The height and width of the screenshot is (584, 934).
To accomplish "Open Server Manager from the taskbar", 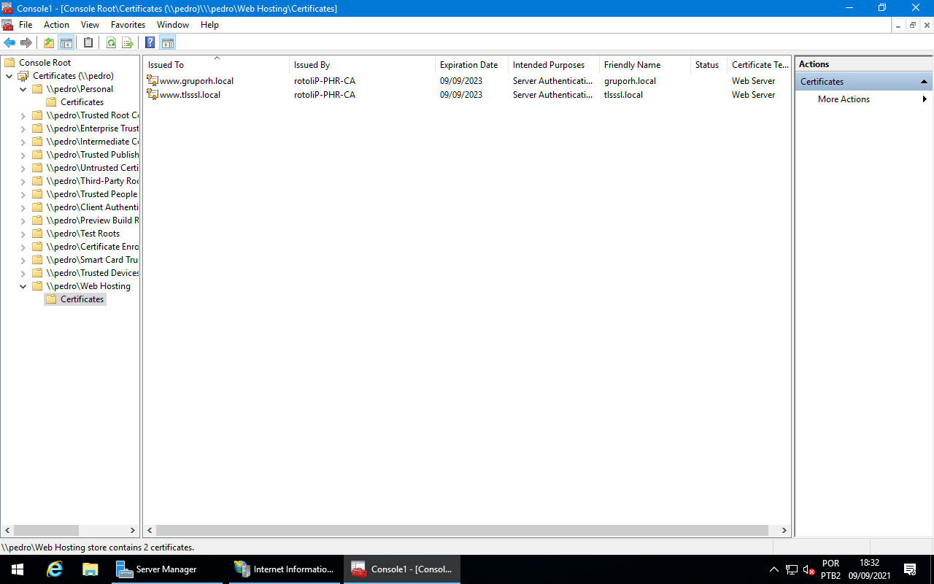I will [x=166, y=569].
